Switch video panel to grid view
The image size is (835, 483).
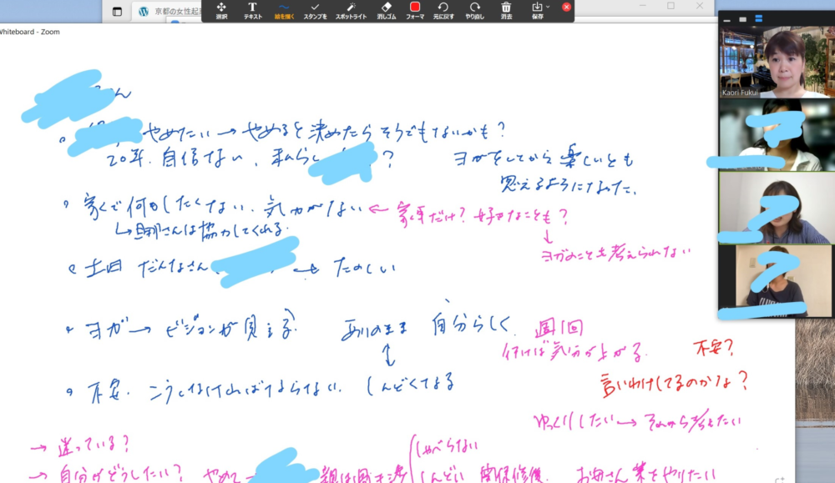(x=759, y=18)
